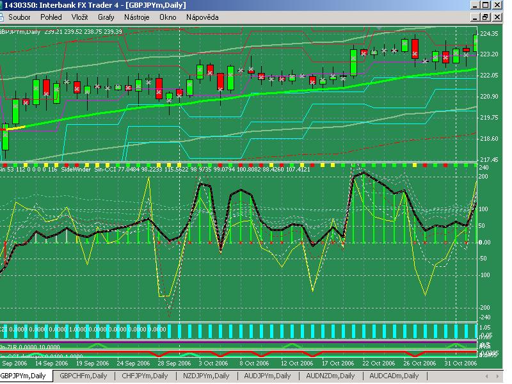Click the 224.35 price axis label
The width and height of the screenshot is (512, 384).
(489, 34)
